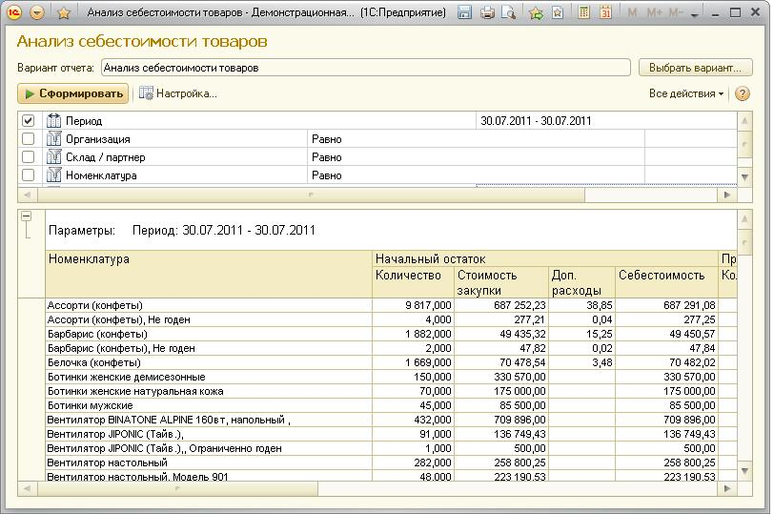Click the Выбрать вариант... button

pyautogui.click(x=695, y=68)
